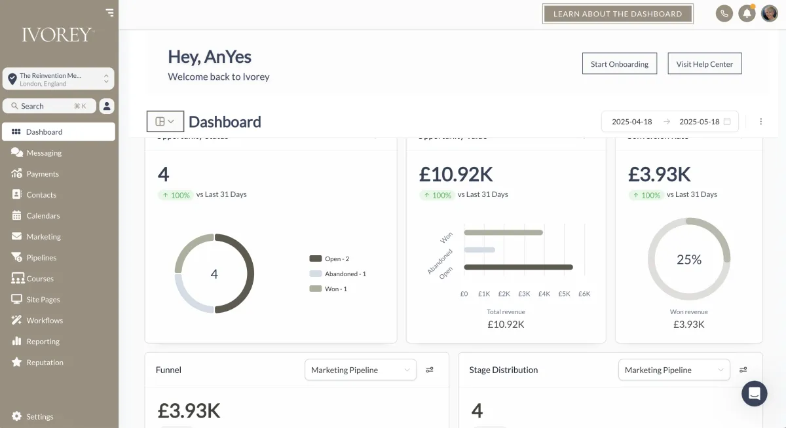The image size is (786, 428).
Task: Open the dashboard three-dot options menu
Action: (761, 122)
